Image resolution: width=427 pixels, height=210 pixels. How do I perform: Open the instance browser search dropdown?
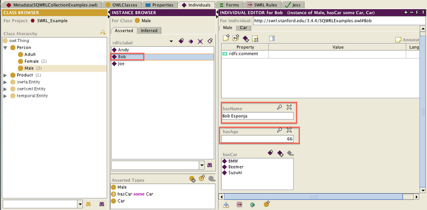(202, 165)
